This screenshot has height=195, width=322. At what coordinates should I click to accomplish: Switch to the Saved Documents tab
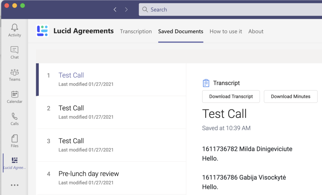point(181,31)
